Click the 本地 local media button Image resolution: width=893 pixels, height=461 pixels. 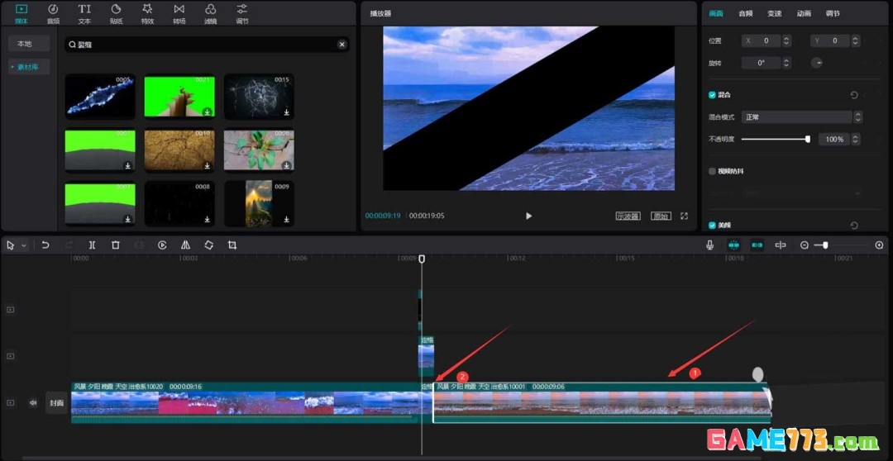click(25, 44)
